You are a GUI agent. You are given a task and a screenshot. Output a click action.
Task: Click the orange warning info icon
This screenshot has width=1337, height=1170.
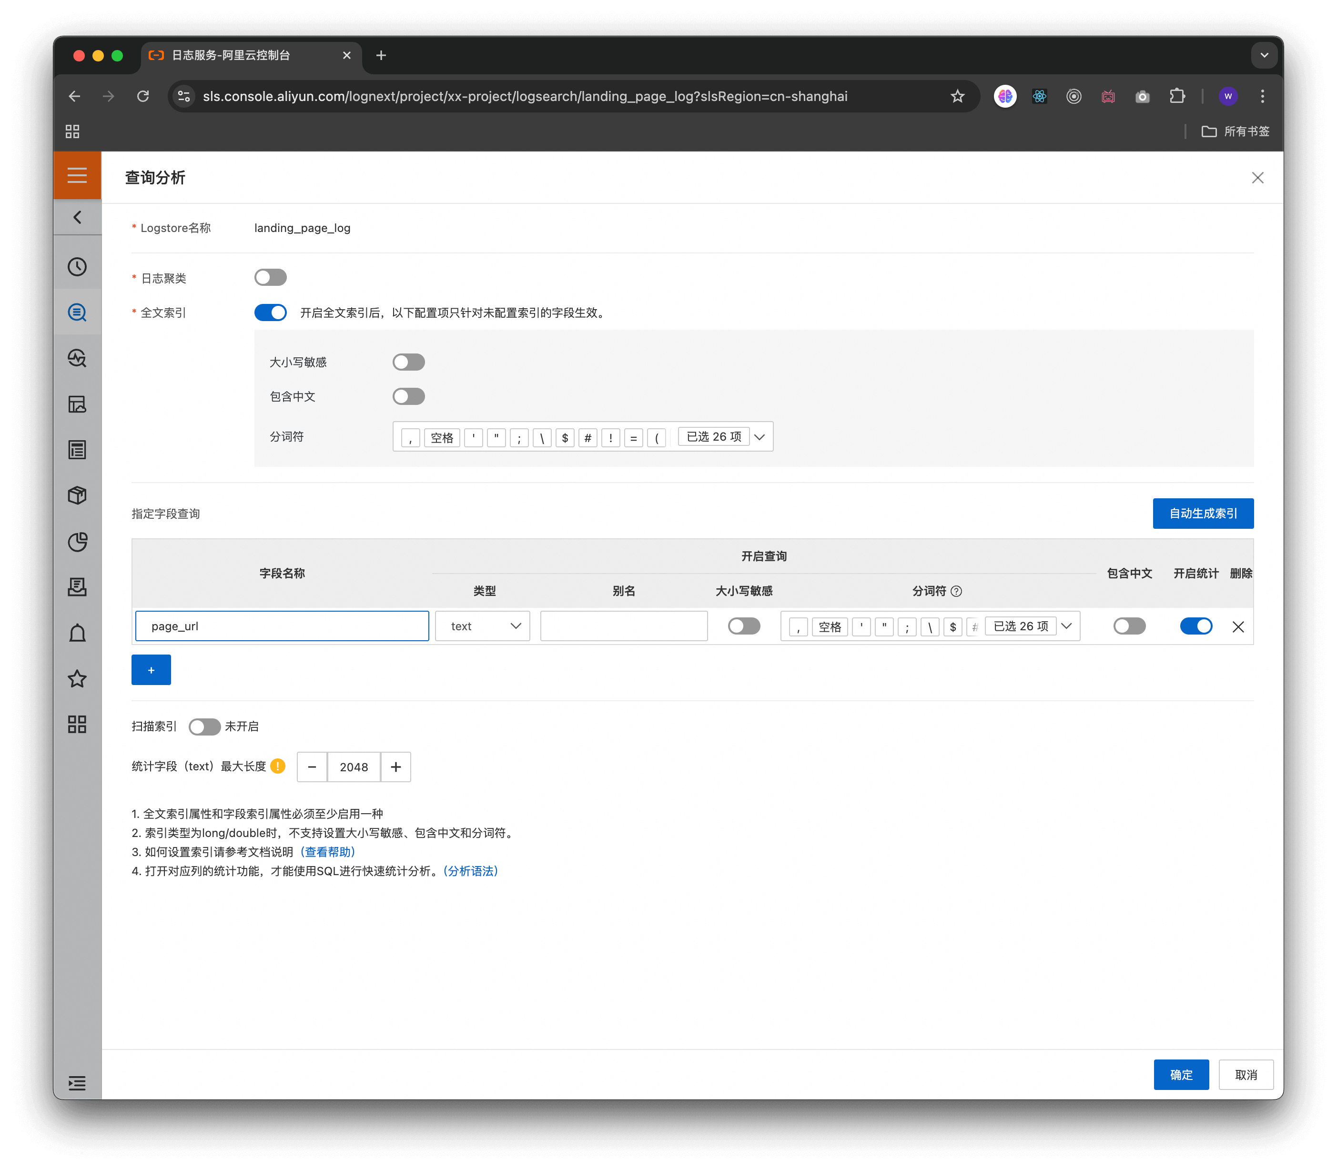278,766
